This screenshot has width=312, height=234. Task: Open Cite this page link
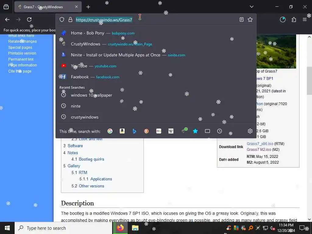(20, 71)
